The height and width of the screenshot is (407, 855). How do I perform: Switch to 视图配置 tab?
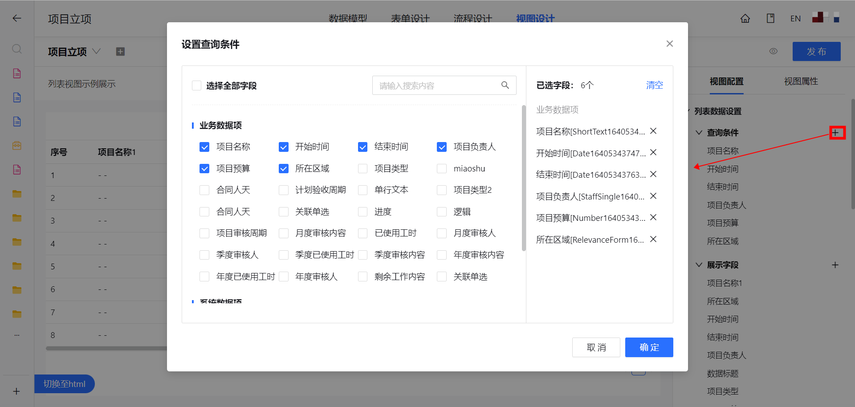click(x=727, y=81)
